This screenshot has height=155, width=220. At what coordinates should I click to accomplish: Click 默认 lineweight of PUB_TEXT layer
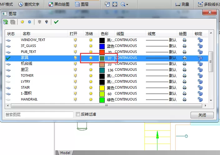(172, 52)
